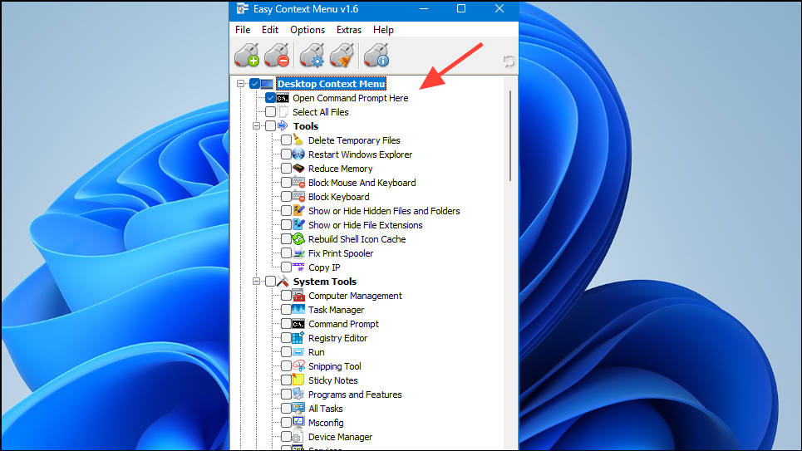Click the broom icon for Delete Temporary Files
The width and height of the screenshot is (802, 451).
(298, 140)
